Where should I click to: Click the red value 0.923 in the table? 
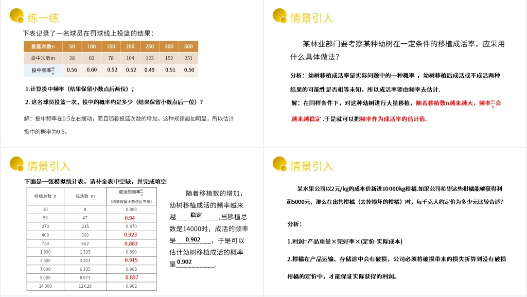tap(130, 234)
